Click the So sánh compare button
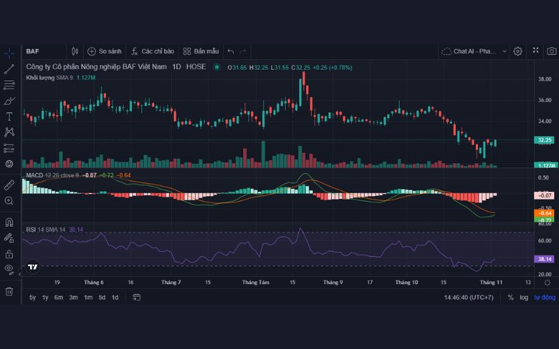The image size is (559, 349). click(105, 51)
